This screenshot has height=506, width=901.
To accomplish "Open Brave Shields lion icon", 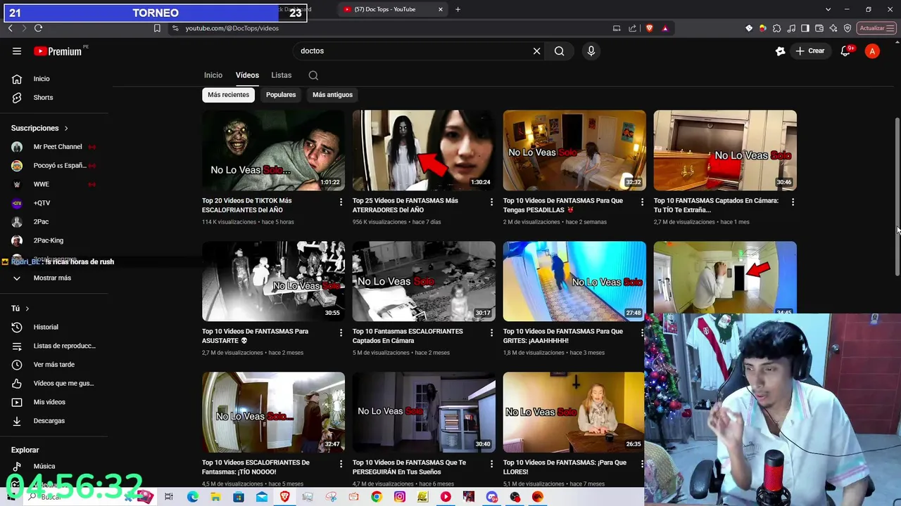I will (649, 28).
